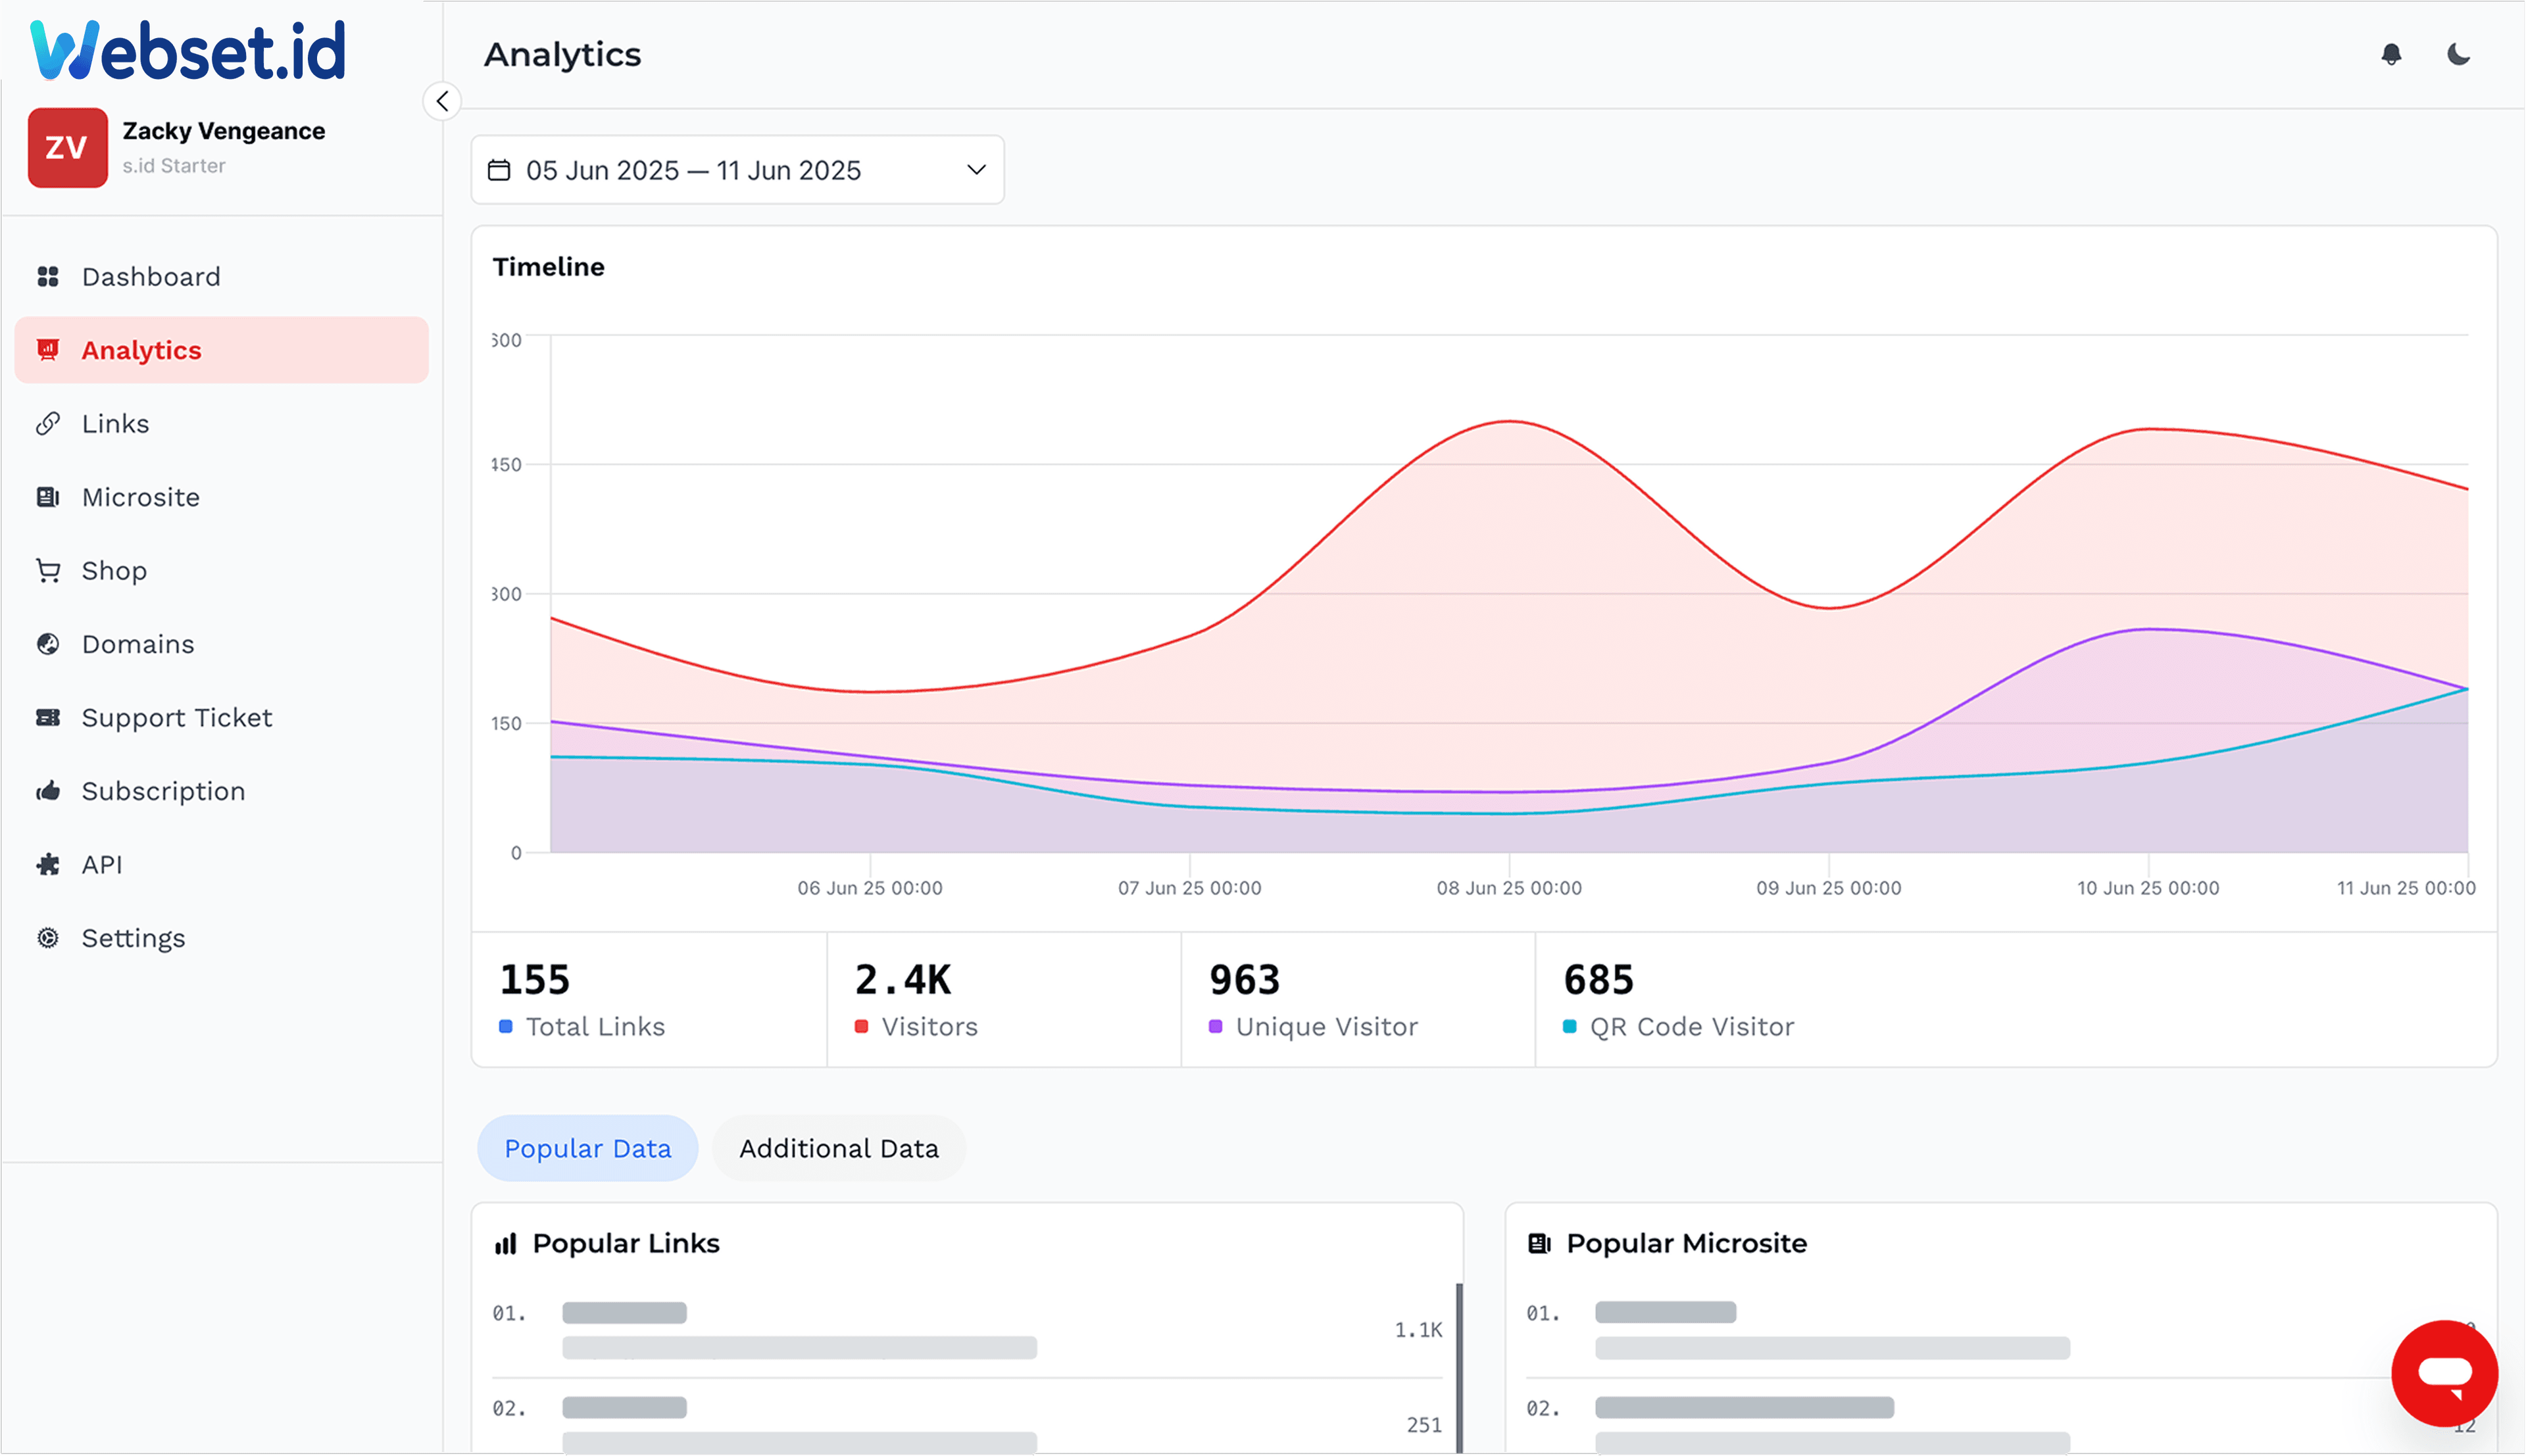Click the notification bell icon

point(2390,54)
